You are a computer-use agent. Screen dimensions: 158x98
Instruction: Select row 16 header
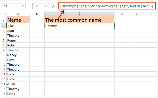(x=4, y=94)
